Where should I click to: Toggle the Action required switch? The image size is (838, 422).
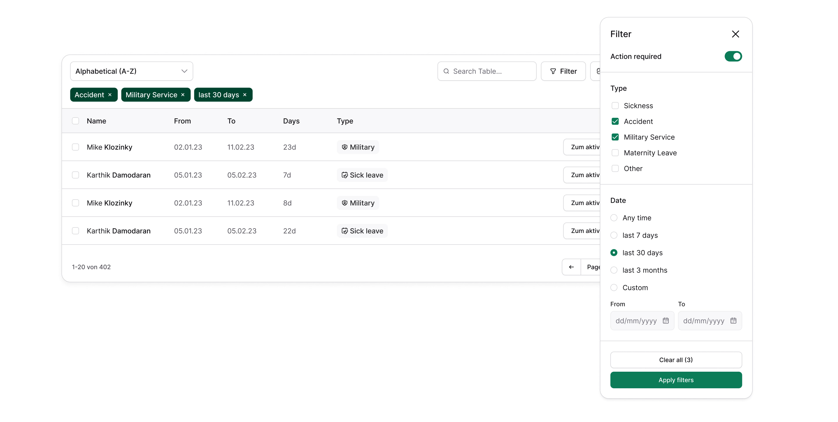pyautogui.click(x=733, y=56)
